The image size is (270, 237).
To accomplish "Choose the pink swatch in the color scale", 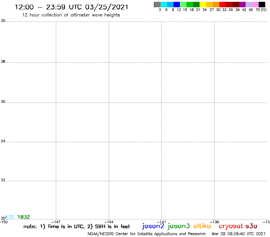I will click(x=255, y=4).
